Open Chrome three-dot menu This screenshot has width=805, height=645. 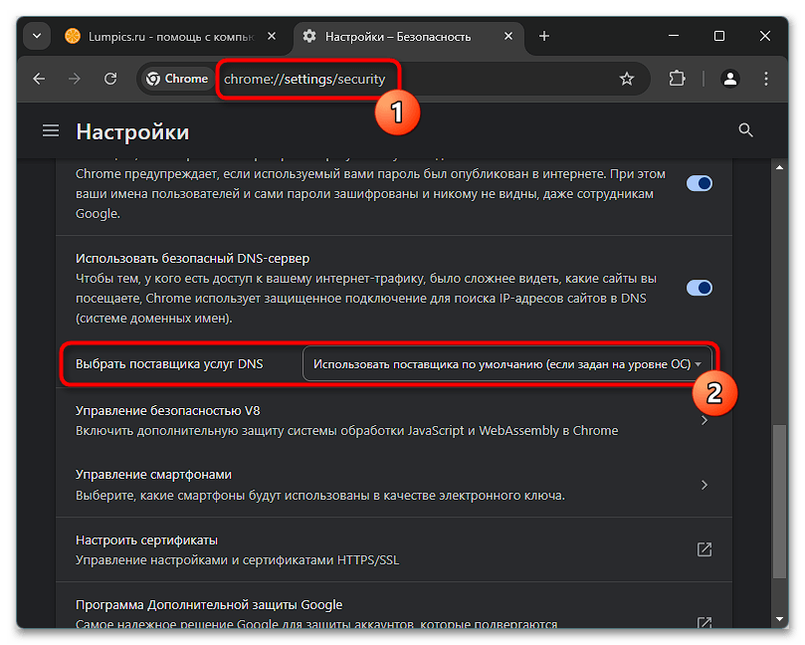coord(765,79)
